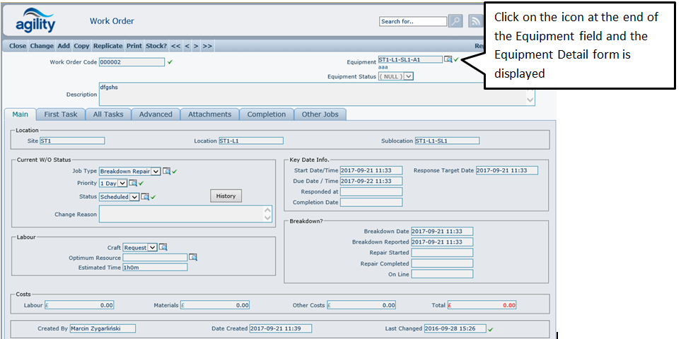
Task: Click the Change Reason scrollbar down arrow
Action: (267, 219)
